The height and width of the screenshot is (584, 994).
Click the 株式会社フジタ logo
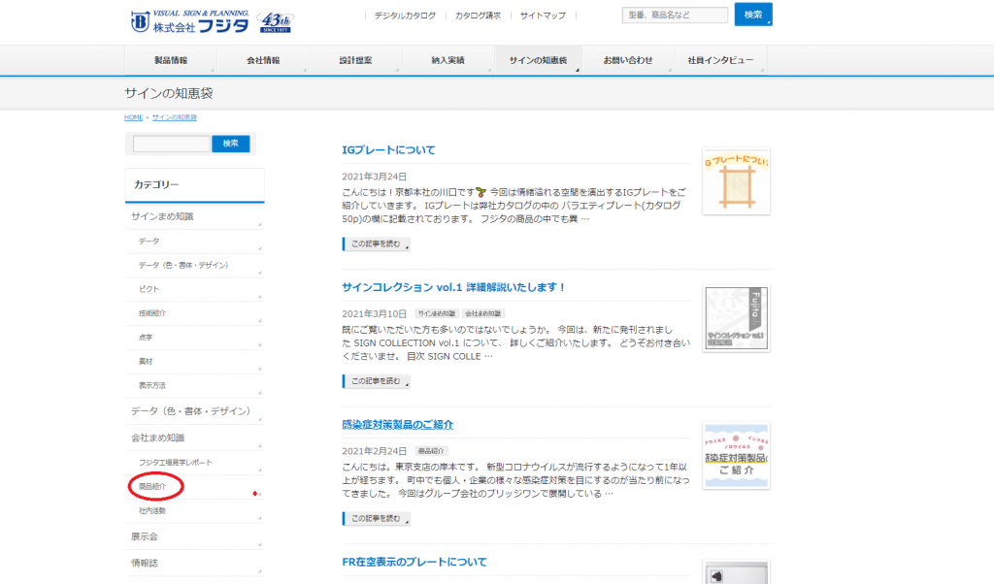point(189,21)
